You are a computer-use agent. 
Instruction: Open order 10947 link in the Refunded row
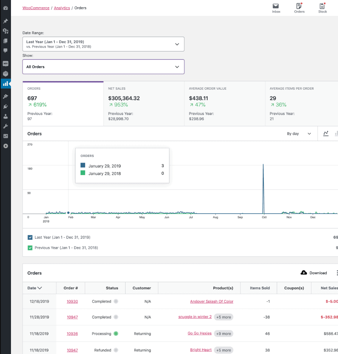72,350
